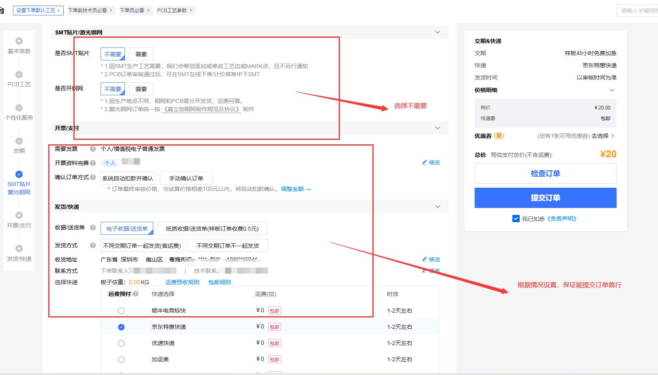658x375 pixels.
Task: Collapse the 发货/快递 section chevron
Action: (438, 206)
